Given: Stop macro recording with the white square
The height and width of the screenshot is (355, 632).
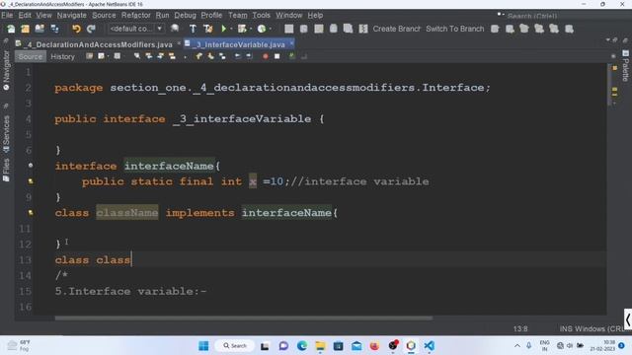Looking at the screenshot, I should tap(276, 56).
